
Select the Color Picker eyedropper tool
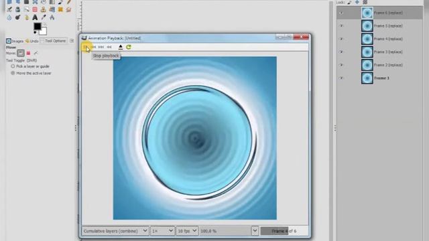pyautogui.click(x=43, y=17)
